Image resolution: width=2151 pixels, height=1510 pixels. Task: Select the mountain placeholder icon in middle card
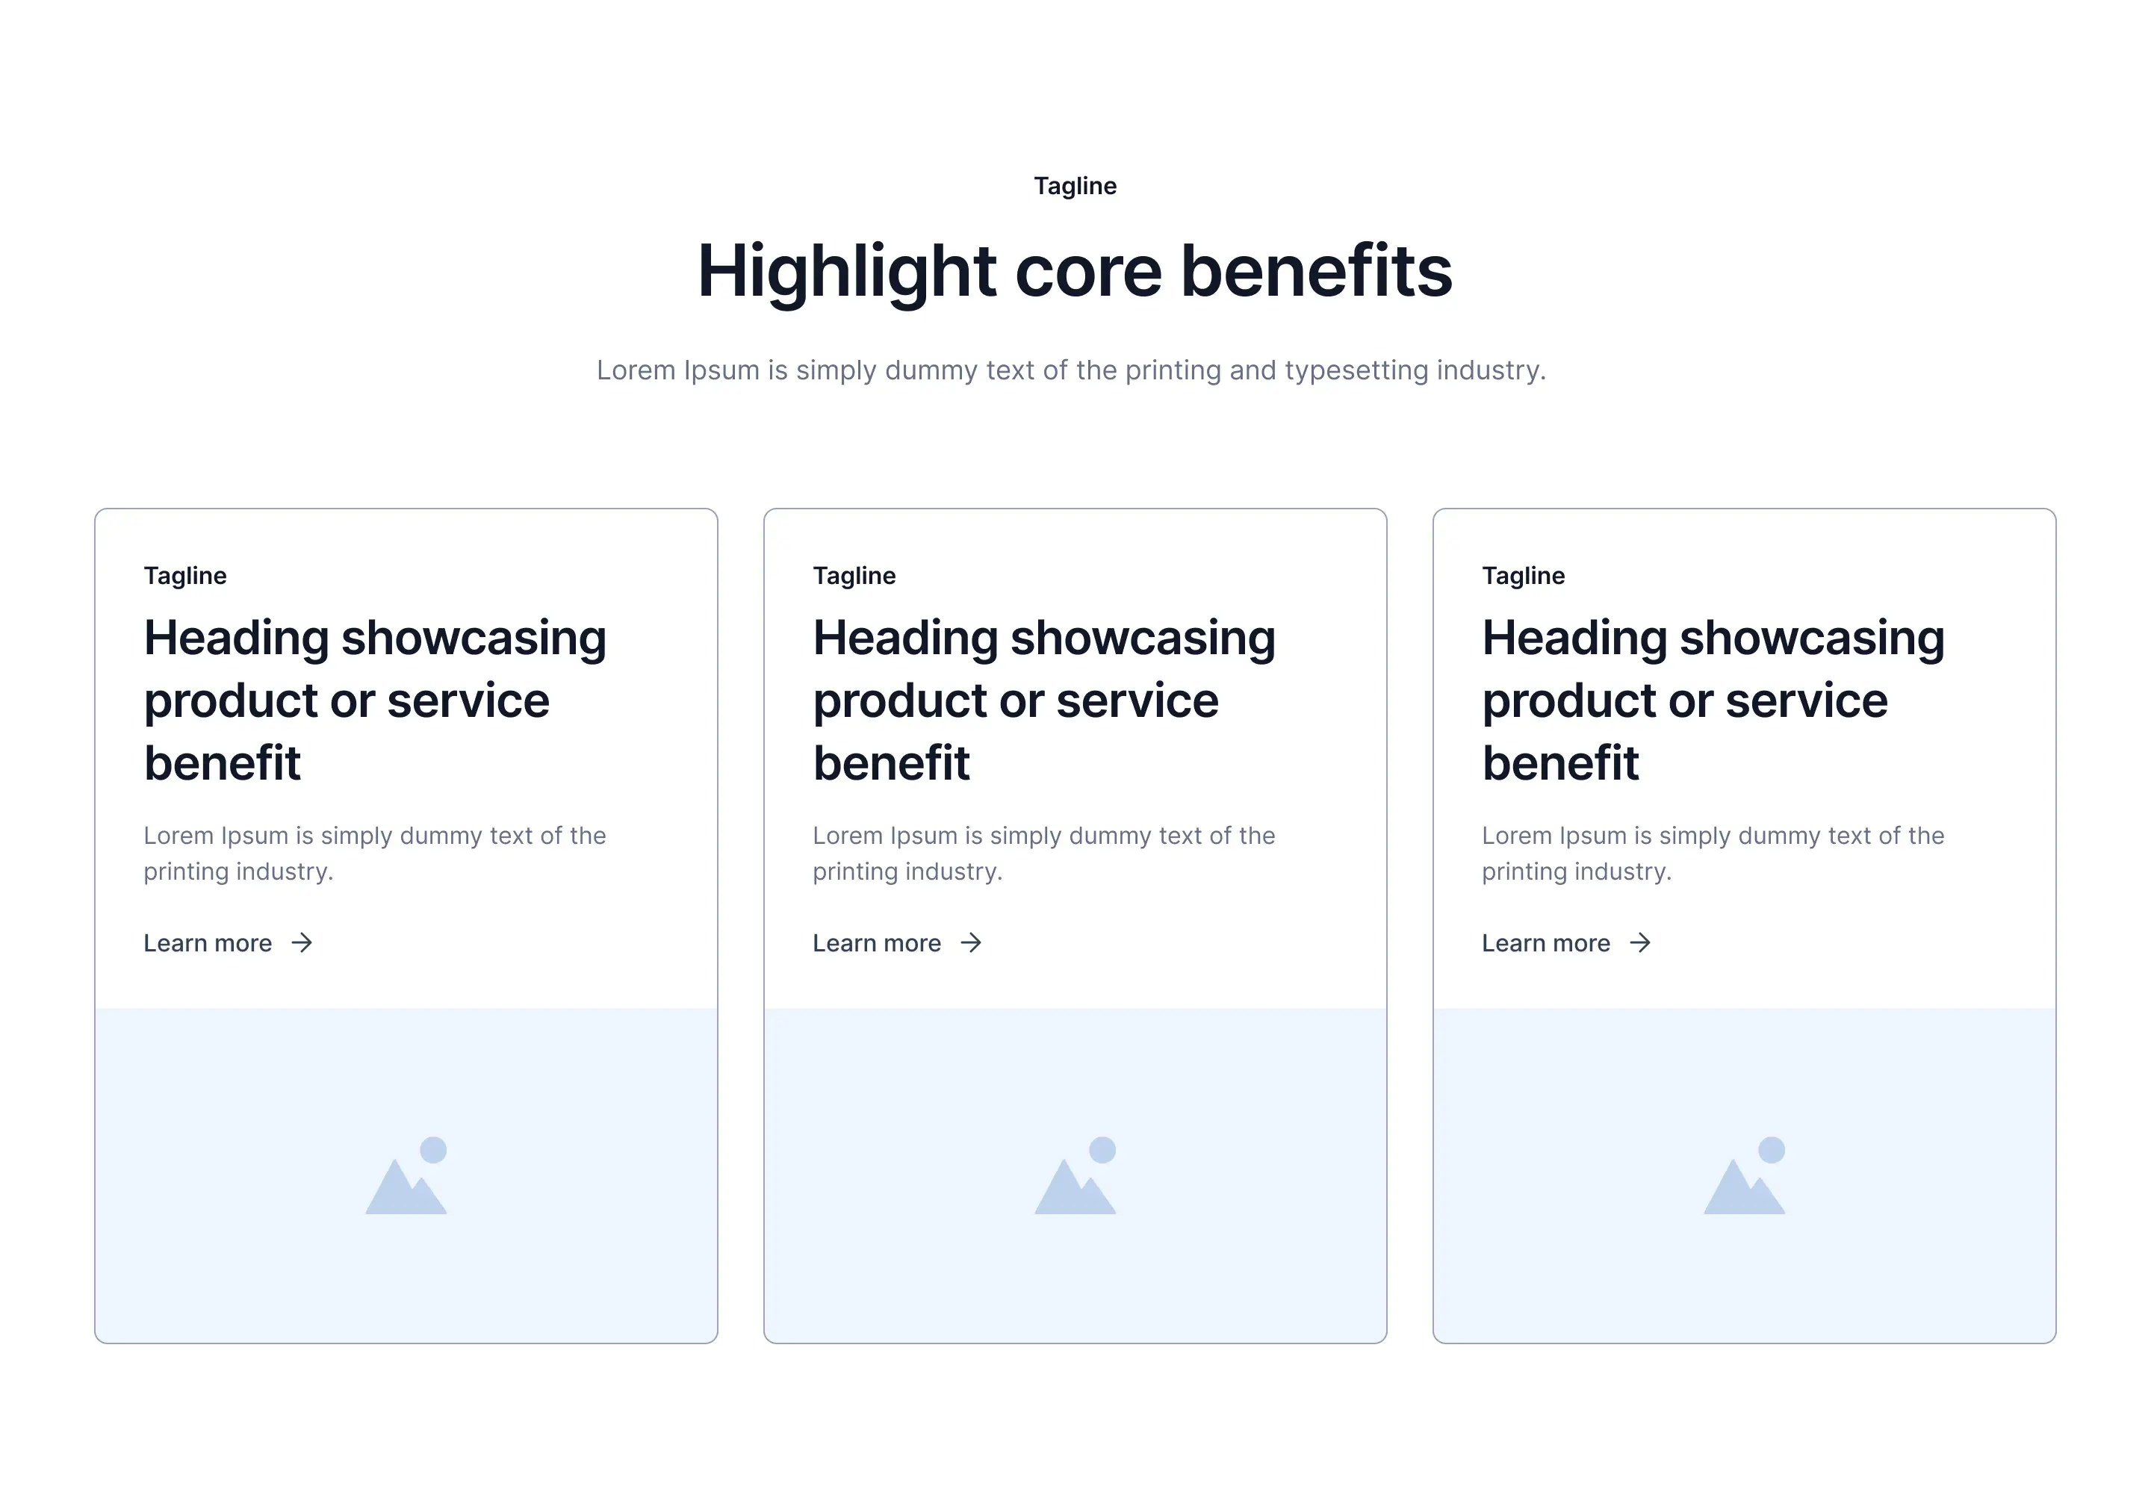coord(1075,1175)
